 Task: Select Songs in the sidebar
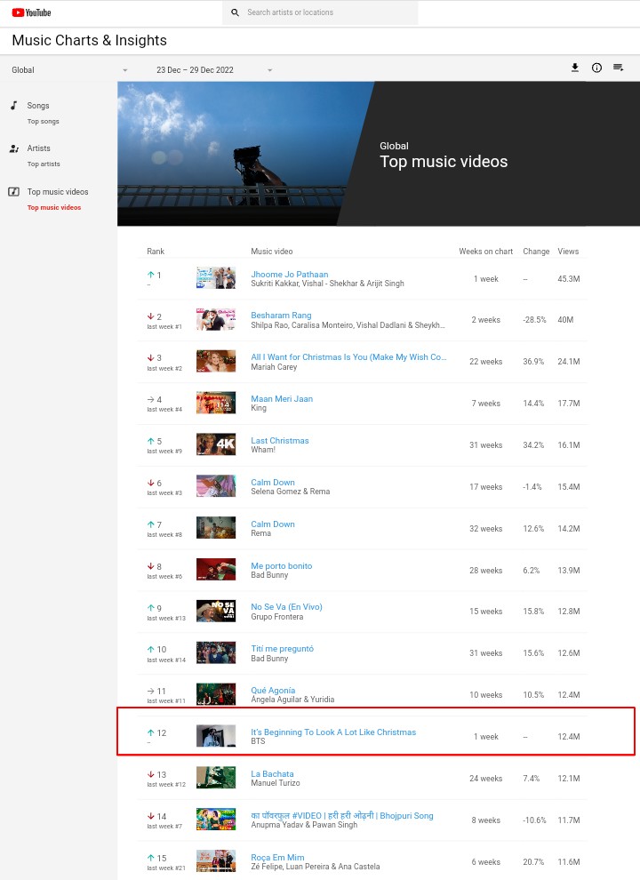click(x=38, y=106)
